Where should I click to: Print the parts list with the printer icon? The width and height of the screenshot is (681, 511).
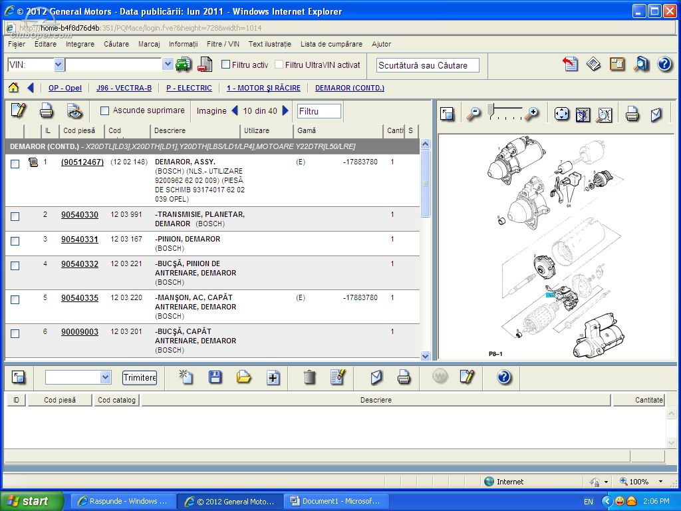point(46,111)
